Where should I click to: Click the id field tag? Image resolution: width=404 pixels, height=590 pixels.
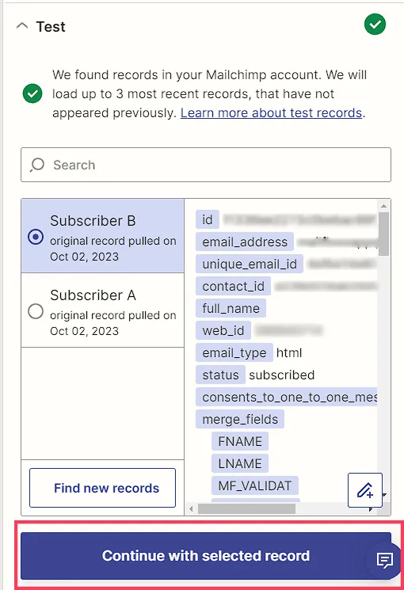[208, 219]
